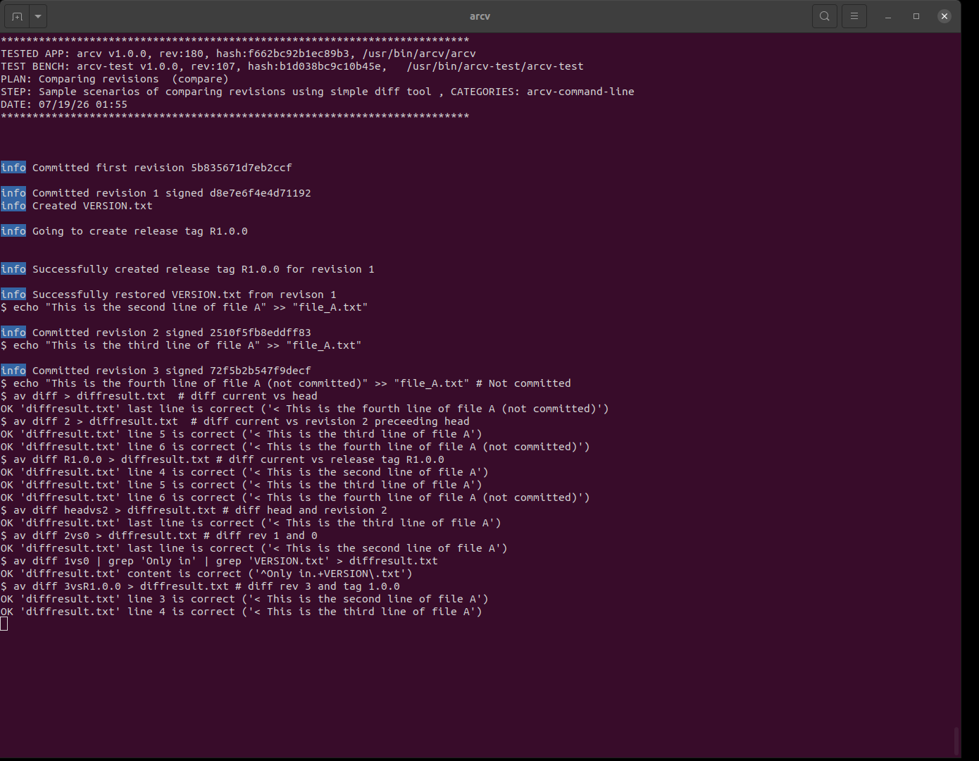Image resolution: width=979 pixels, height=761 pixels.
Task: Click the terminal scrollbar thumb
Action: [x=956, y=741]
